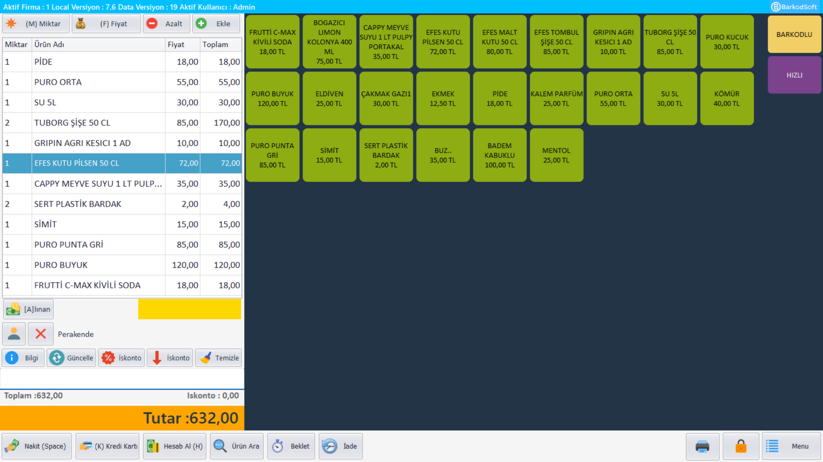Screen dimensions: 823x462
Task: Select highlighted EFES KUTU PİLSEN row
Action: [x=122, y=163]
